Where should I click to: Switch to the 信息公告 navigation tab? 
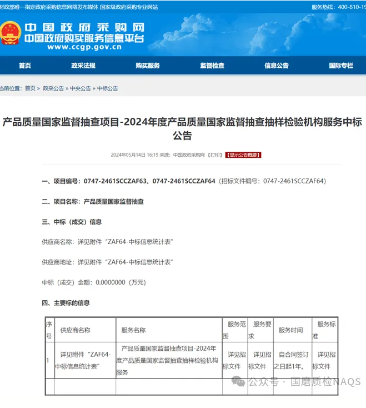(277, 66)
